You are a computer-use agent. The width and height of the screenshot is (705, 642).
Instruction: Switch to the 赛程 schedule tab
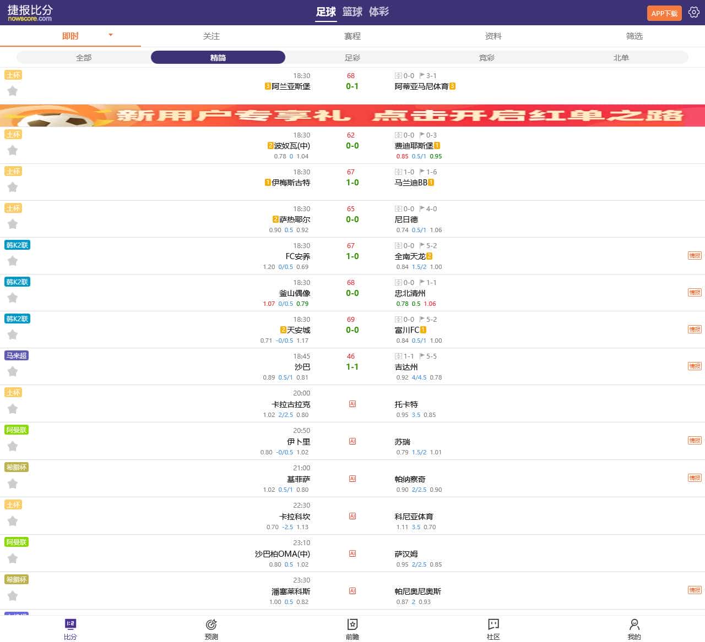click(x=352, y=36)
